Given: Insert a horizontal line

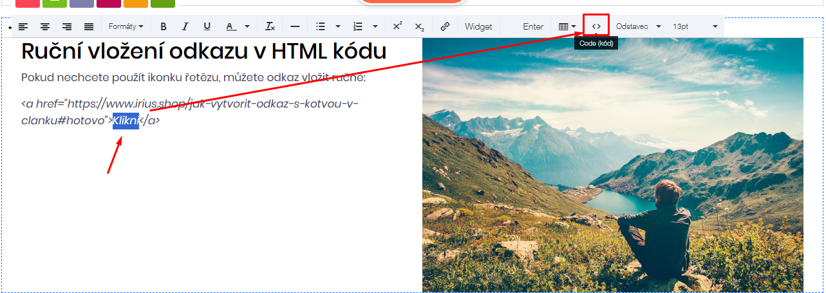Looking at the screenshot, I should pos(295,26).
